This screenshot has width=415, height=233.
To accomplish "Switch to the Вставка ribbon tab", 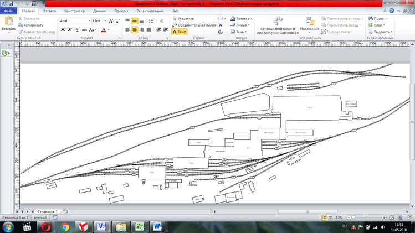I will 49,11.
